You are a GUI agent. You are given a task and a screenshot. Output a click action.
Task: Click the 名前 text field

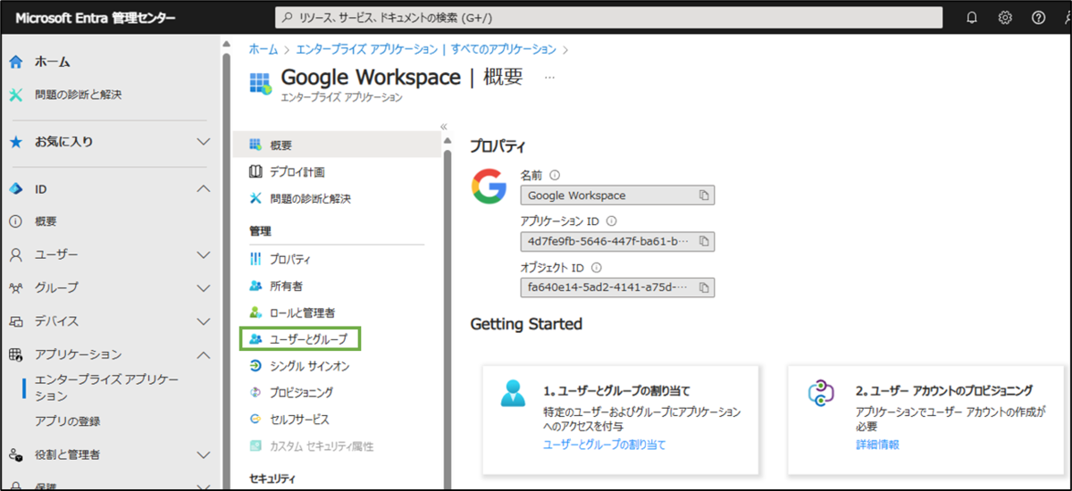(617, 196)
